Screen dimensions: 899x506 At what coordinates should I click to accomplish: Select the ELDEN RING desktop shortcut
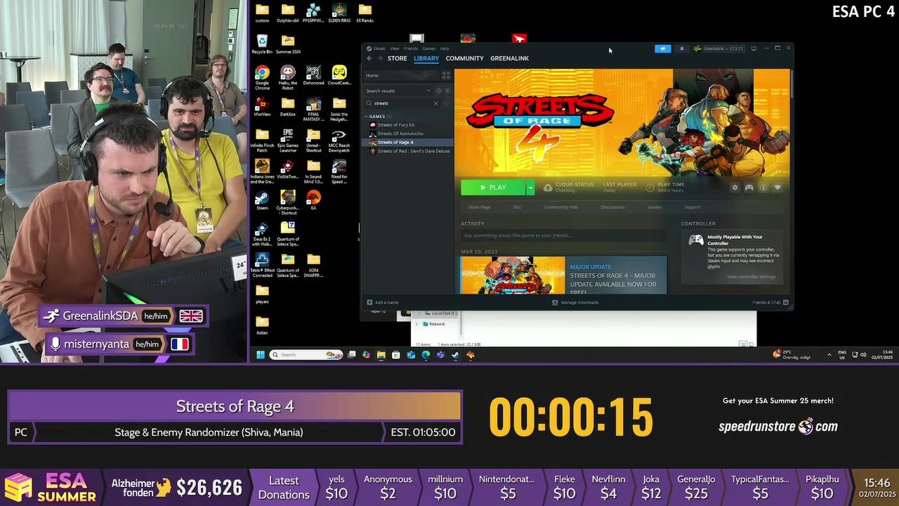339,13
